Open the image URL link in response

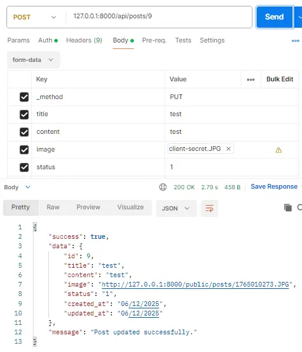[x=195, y=284]
